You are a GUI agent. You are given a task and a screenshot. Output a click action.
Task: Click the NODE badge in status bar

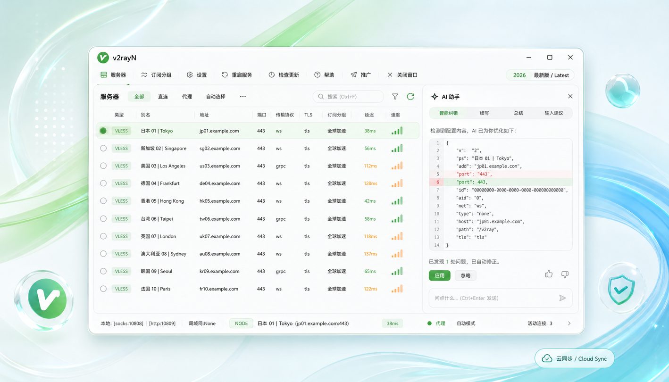(x=241, y=324)
